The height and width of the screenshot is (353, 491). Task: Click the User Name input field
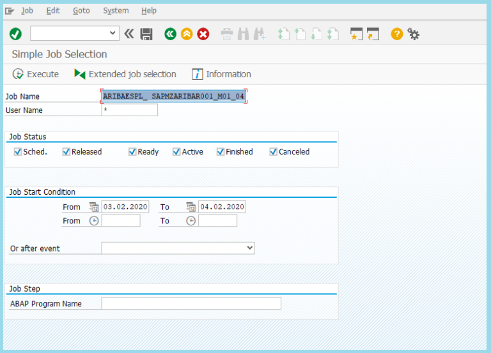130,110
